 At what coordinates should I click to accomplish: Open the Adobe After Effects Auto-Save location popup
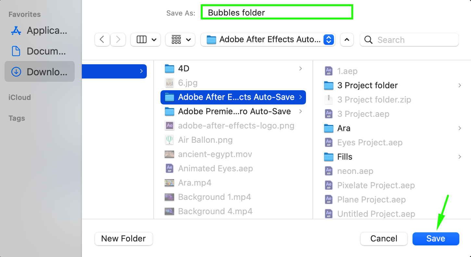268,40
